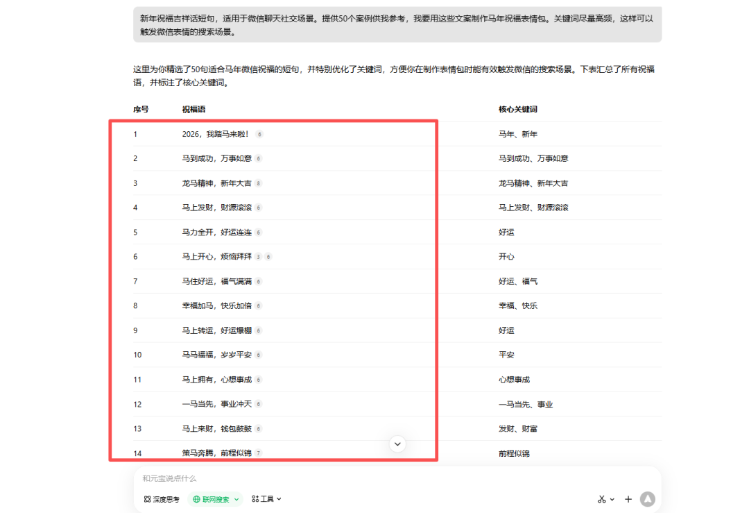Click keyword cell 好运、福气
This screenshot has width=749, height=513.
[518, 282]
